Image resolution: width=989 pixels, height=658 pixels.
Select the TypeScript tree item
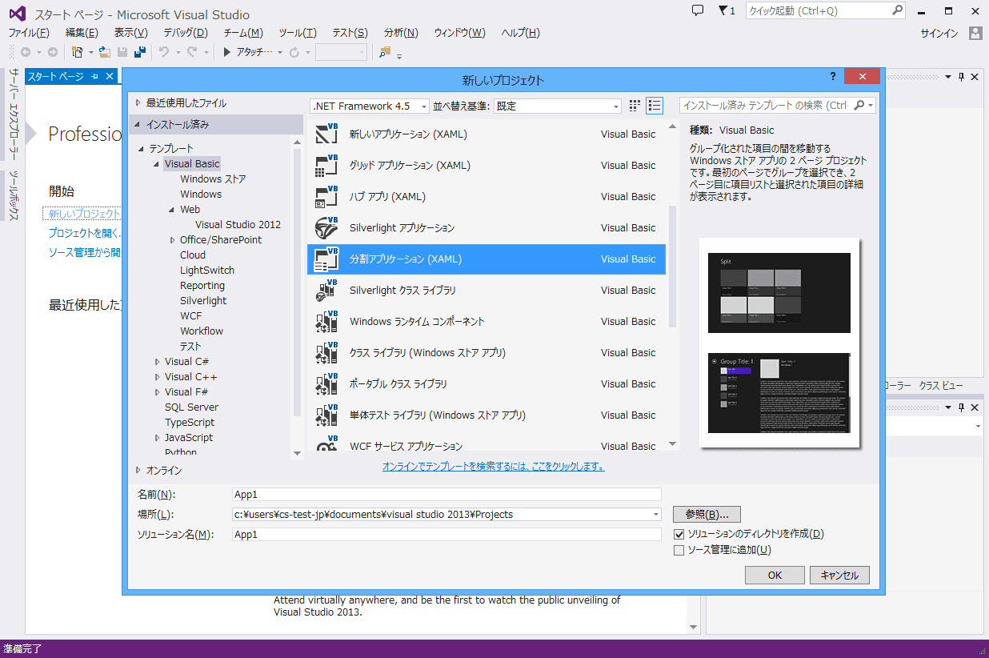click(x=190, y=423)
